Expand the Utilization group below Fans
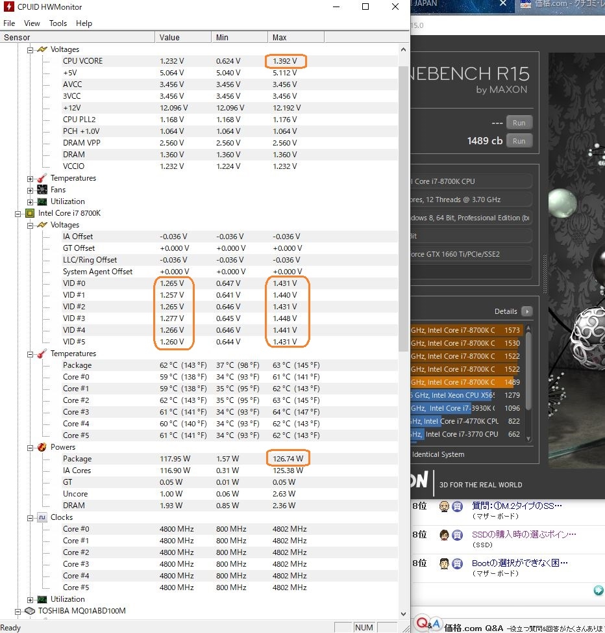The width and height of the screenshot is (605, 633). click(31, 202)
